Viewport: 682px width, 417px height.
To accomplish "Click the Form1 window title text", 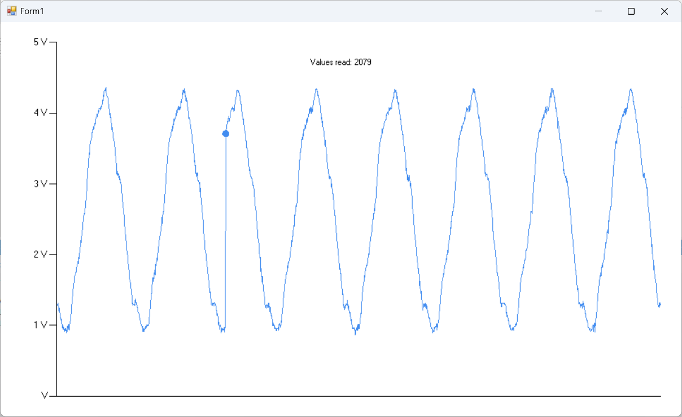I will pyautogui.click(x=32, y=11).
